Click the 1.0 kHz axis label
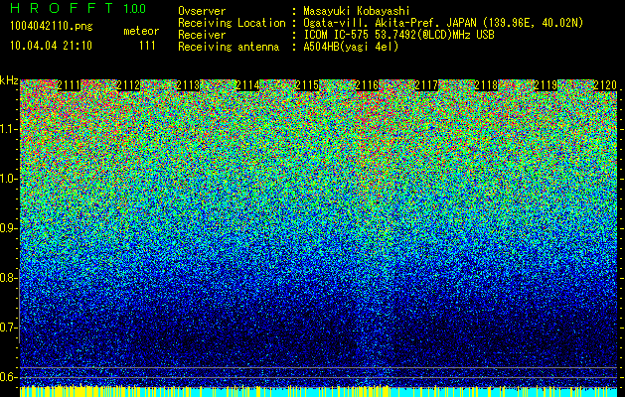 tap(8, 179)
